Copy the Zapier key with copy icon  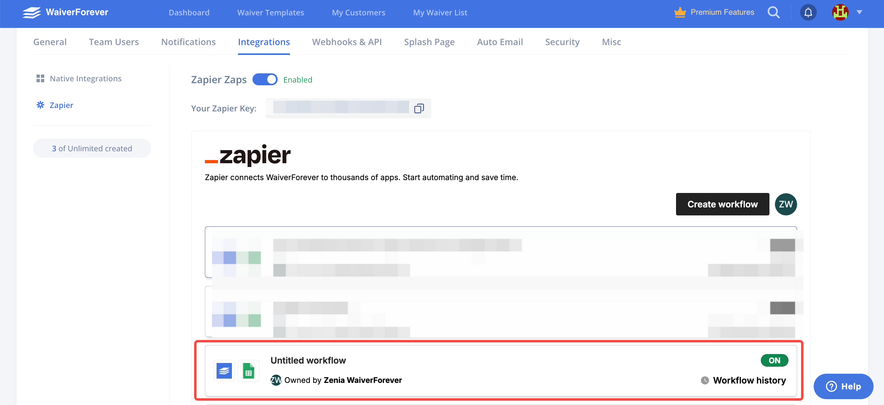click(419, 108)
